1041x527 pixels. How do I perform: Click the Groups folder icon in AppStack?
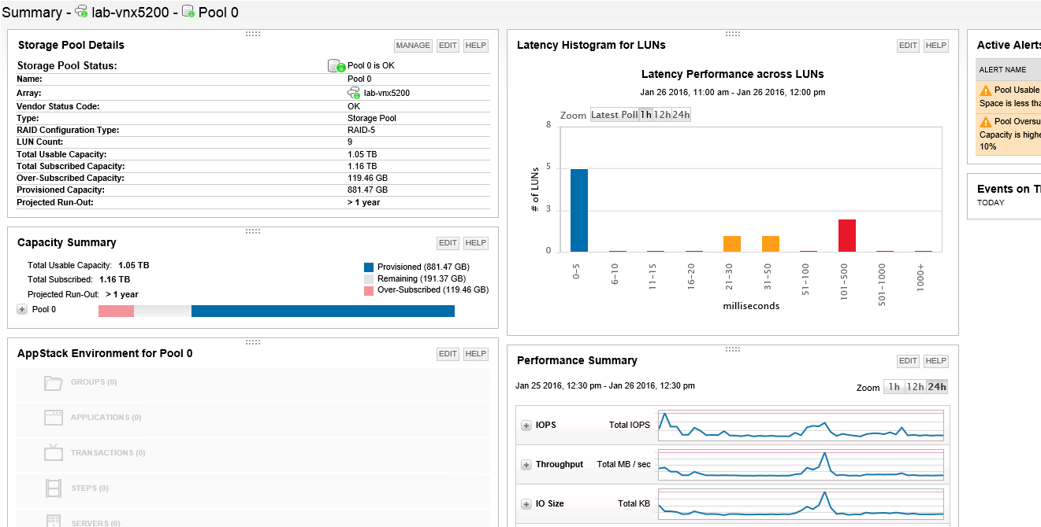(54, 383)
